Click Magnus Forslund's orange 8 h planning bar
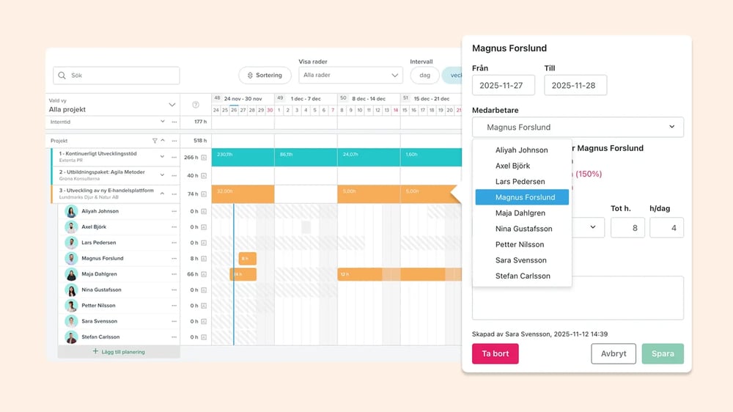This screenshot has width=733, height=412. click(x=247, y=259)
